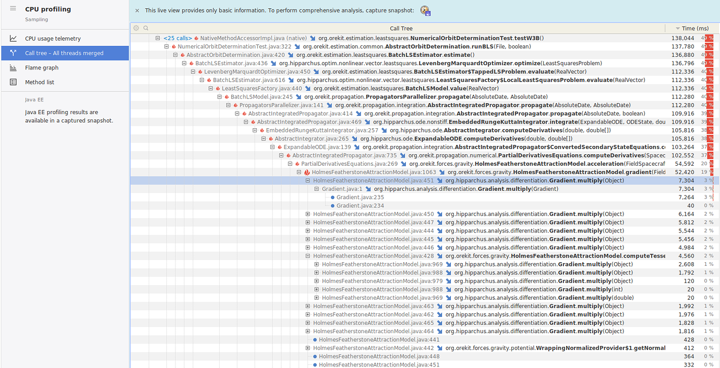Open the hamburger menu in the sidebar
The height and width of the screenshot is (368, 720).
14,8
